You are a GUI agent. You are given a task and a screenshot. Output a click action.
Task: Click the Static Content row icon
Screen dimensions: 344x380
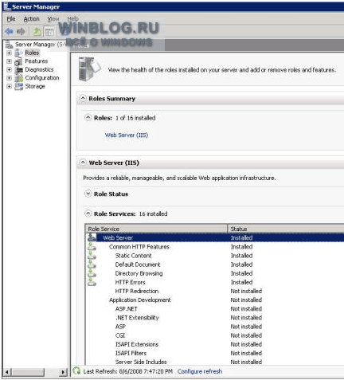92,256
